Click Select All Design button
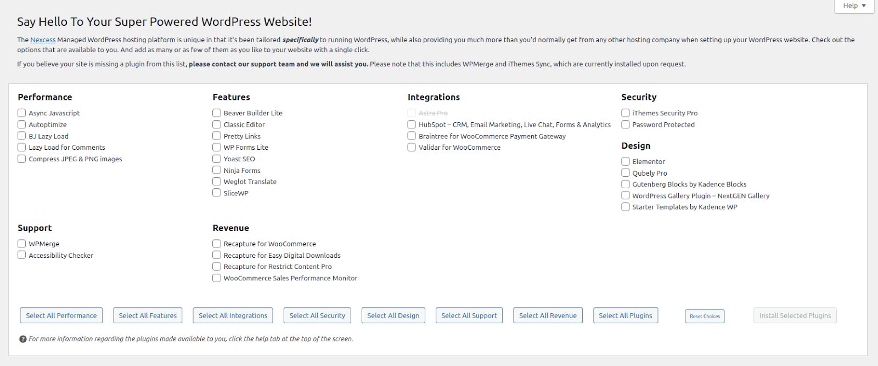The image size is (878, 366). pyautogui.click(x=393, y=316)
